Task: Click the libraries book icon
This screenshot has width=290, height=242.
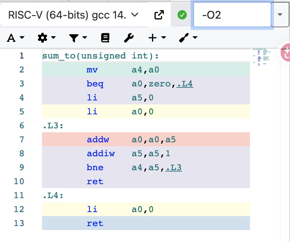Action: click(x=105, y=38)
